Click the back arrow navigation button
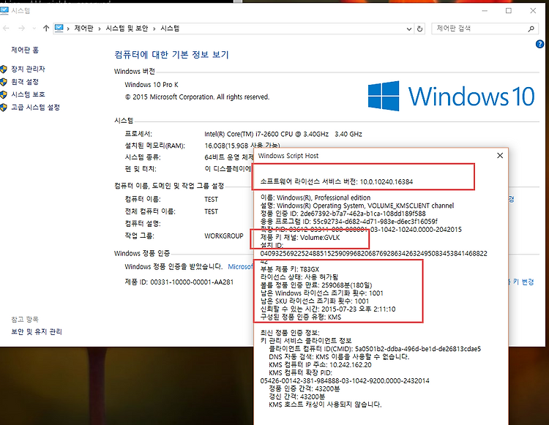Viewport: 549px width, 425px height. (x=6, y=29)
